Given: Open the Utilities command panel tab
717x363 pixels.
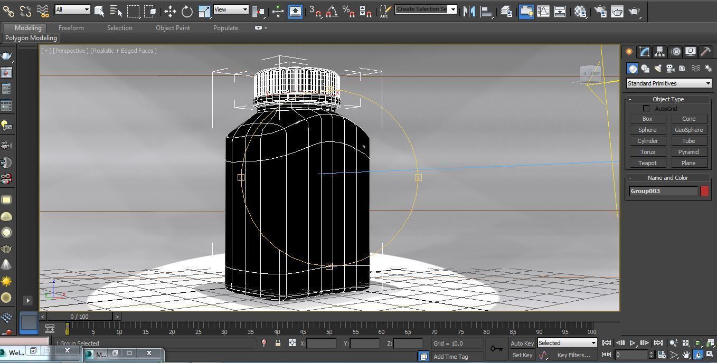Looking at the screenshot, I should click(x=705, y=52).
